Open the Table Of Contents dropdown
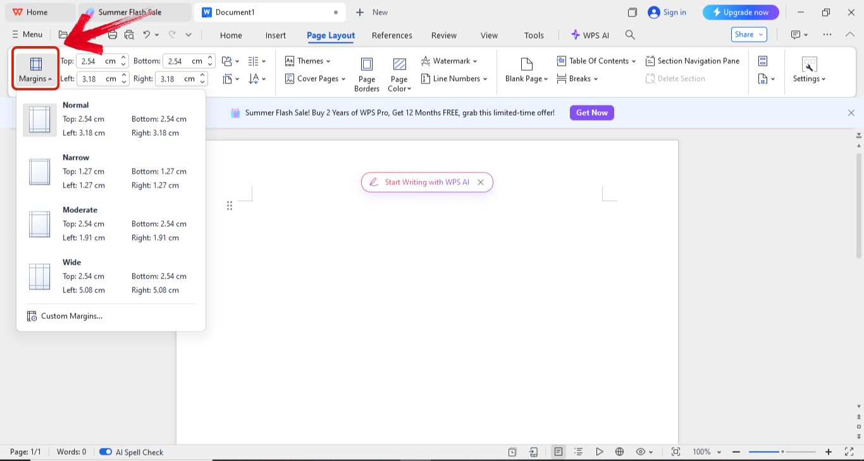 (x=596, y=61)
